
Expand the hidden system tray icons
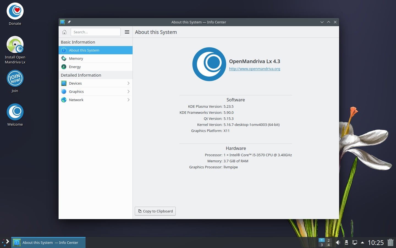pos(362,243)
